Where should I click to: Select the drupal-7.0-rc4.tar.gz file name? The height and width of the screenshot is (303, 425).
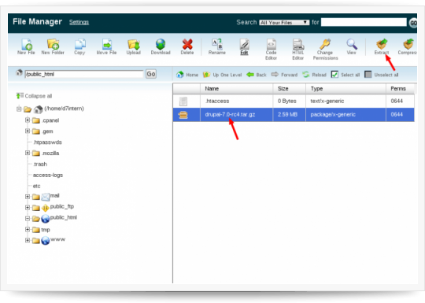point(230,114)
